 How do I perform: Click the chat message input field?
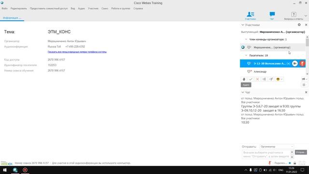pos(266,155)
